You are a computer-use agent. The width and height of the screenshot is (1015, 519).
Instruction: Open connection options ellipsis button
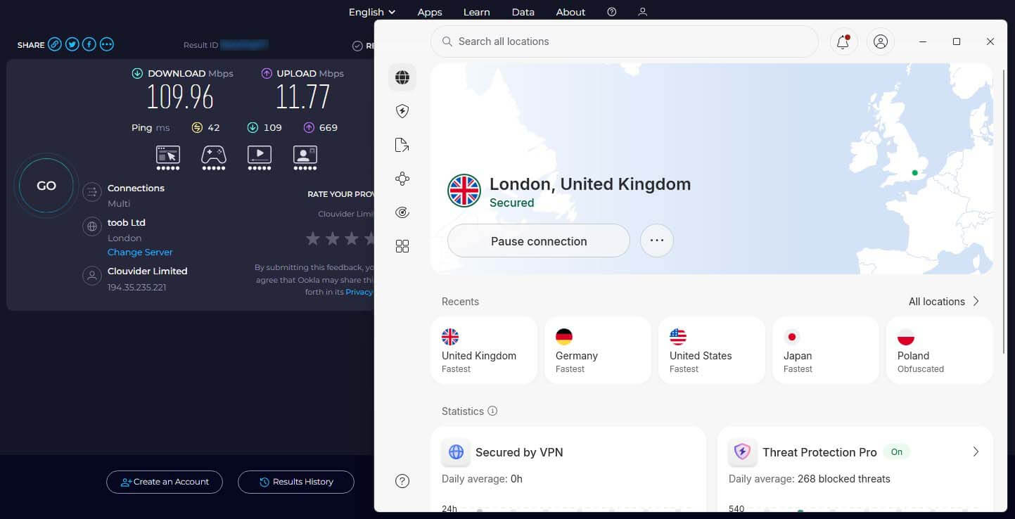coord(657,241)
